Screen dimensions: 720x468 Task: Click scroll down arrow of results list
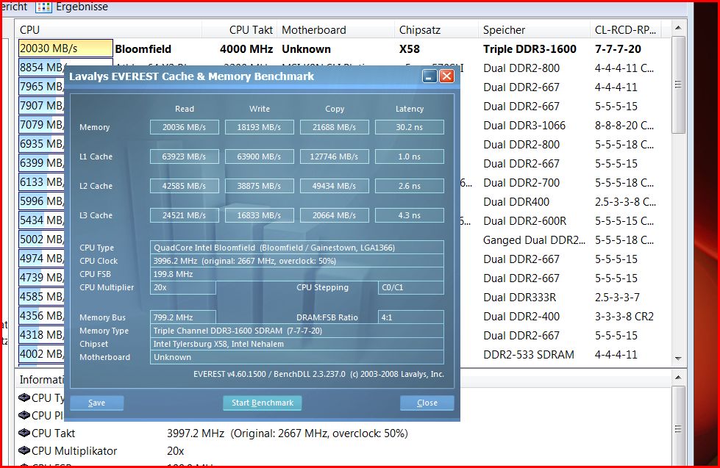[x=678, y=359]
